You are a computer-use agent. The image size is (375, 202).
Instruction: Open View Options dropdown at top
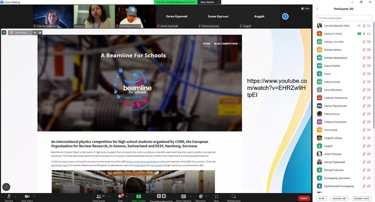[x=209, y=2]
